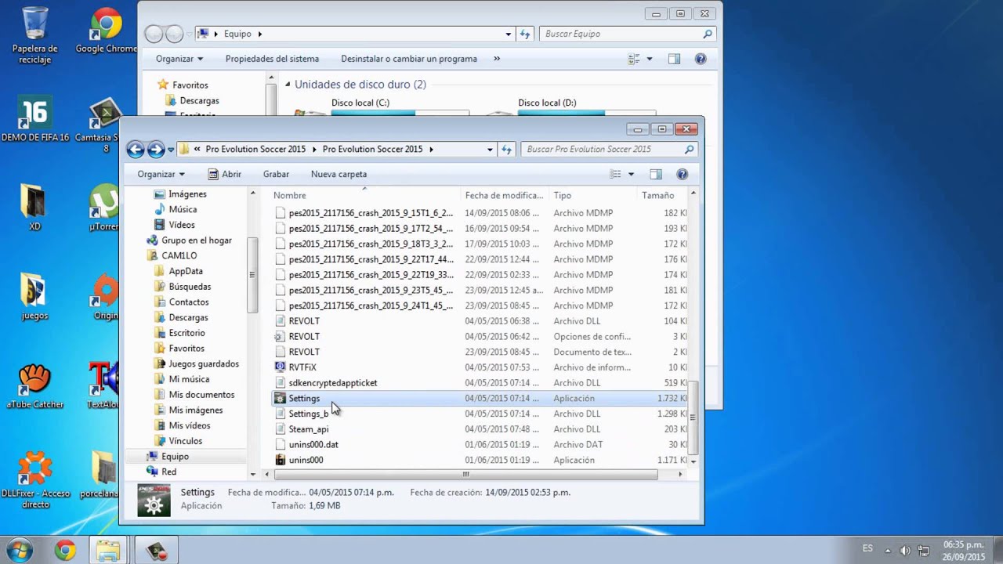Image resolution: width=1003 pixels, height=564 pixels.
Task: Select sdkencryptedappticket file icon
Action: click(280, 383)
